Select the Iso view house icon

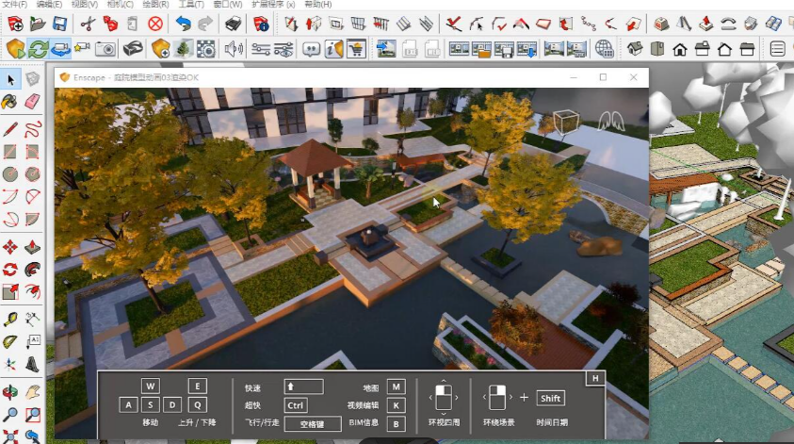[635, 49]
